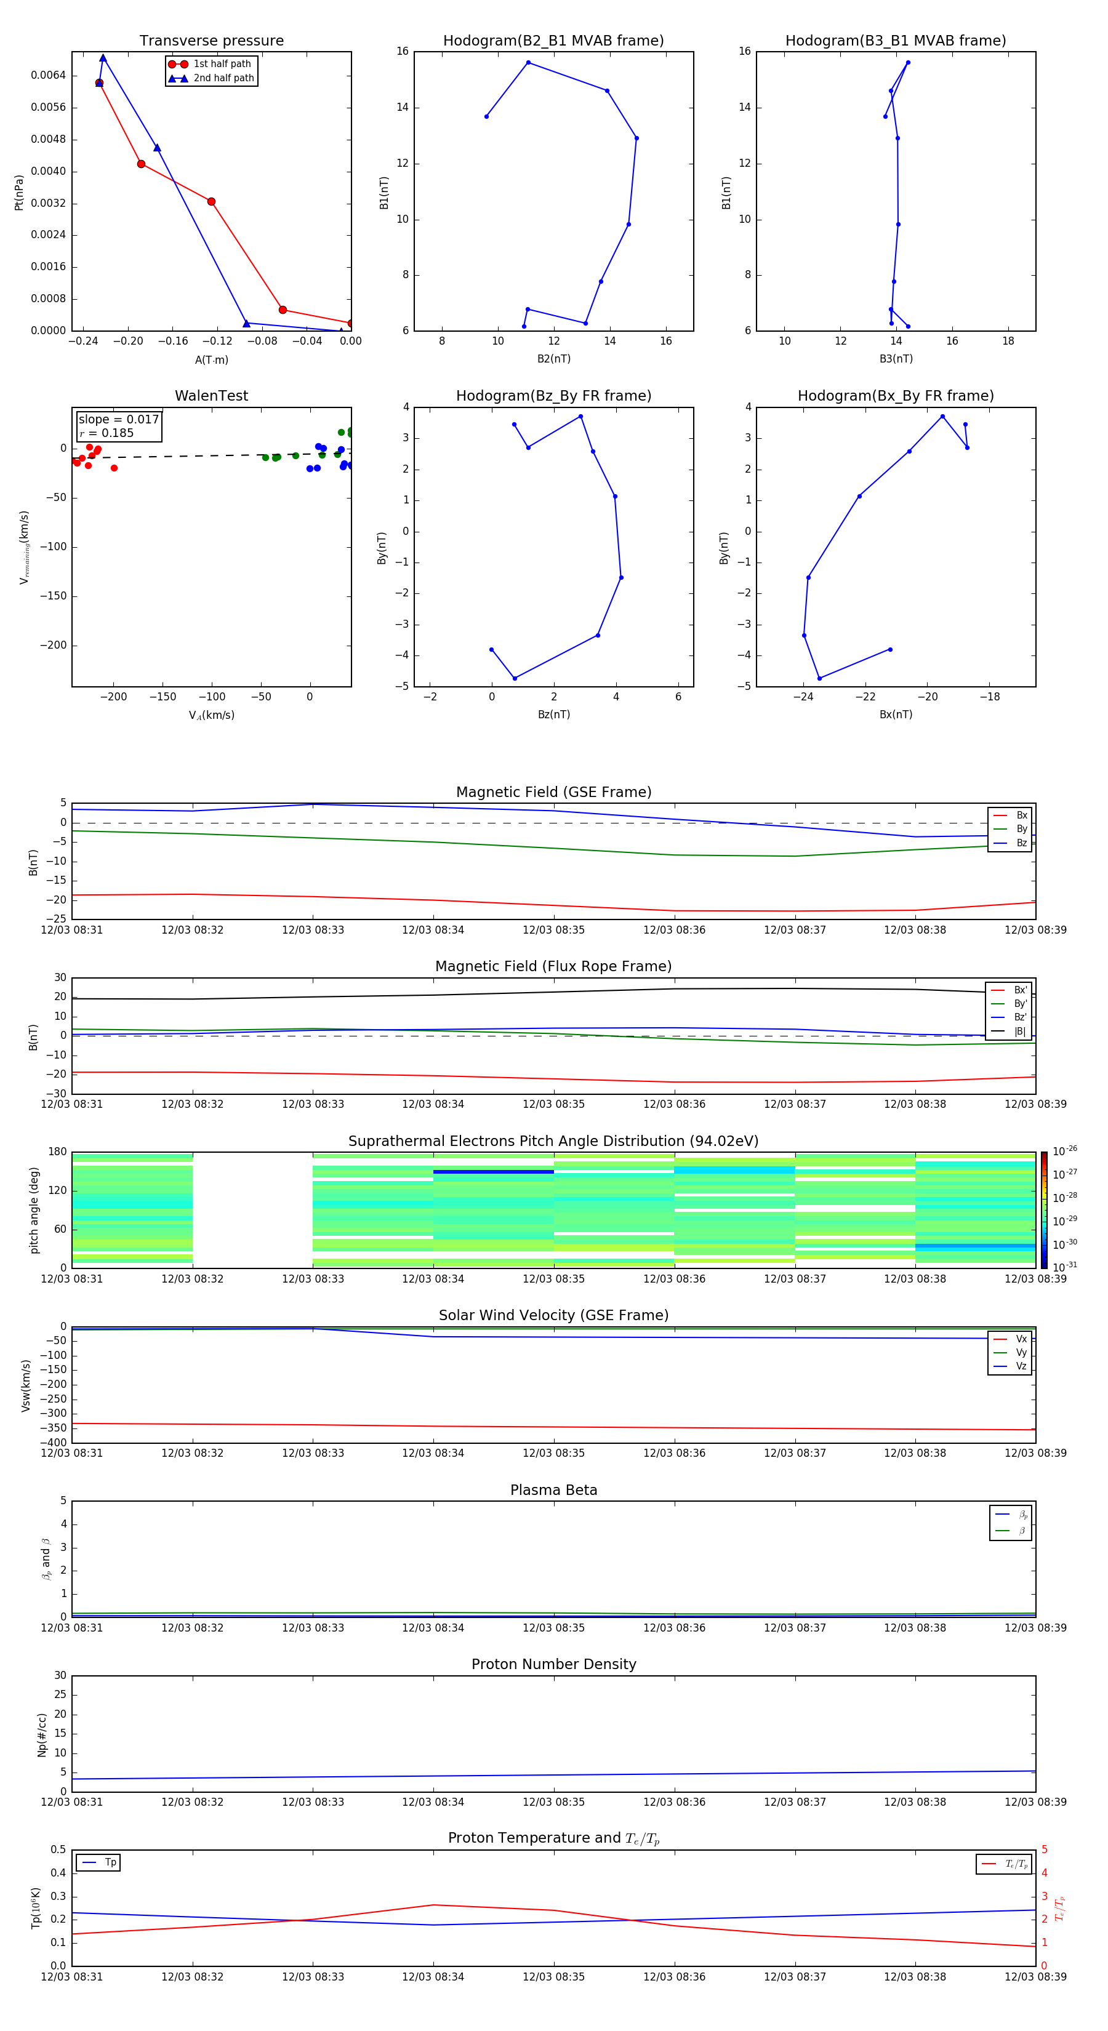Click the 'Bz(nT)' x-axis label
Screen dimensions: 1108x2031
[553, 715]
